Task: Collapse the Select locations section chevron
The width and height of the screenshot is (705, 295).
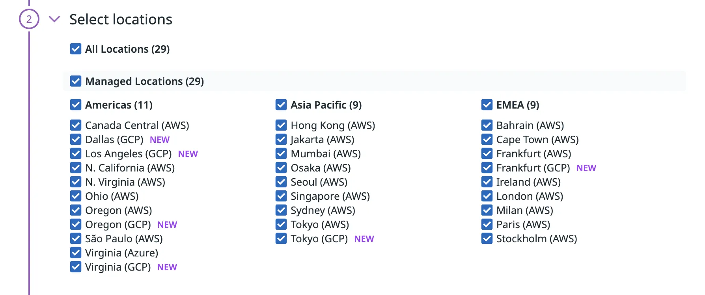Action: 54,19
